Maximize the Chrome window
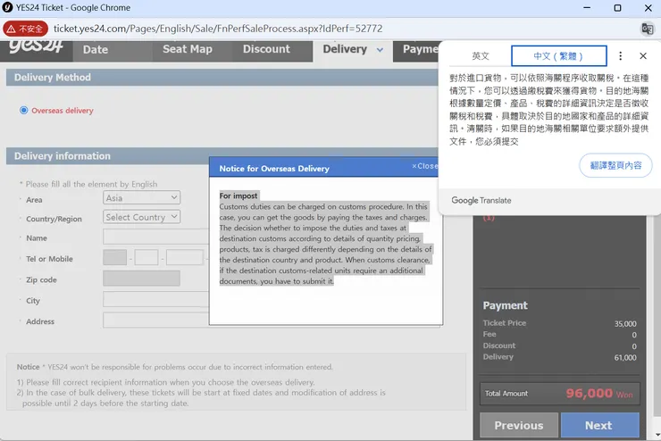The height and width of the screenshot is (441, 661). pos(617,7)
